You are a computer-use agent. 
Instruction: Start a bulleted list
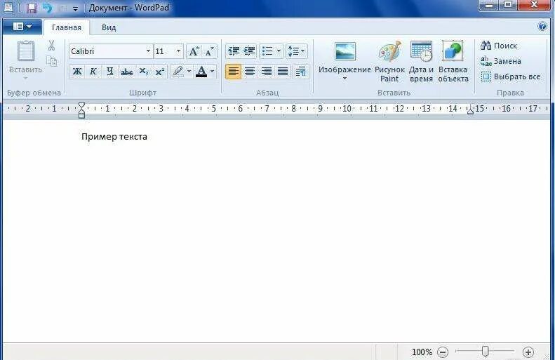point(267,51)
